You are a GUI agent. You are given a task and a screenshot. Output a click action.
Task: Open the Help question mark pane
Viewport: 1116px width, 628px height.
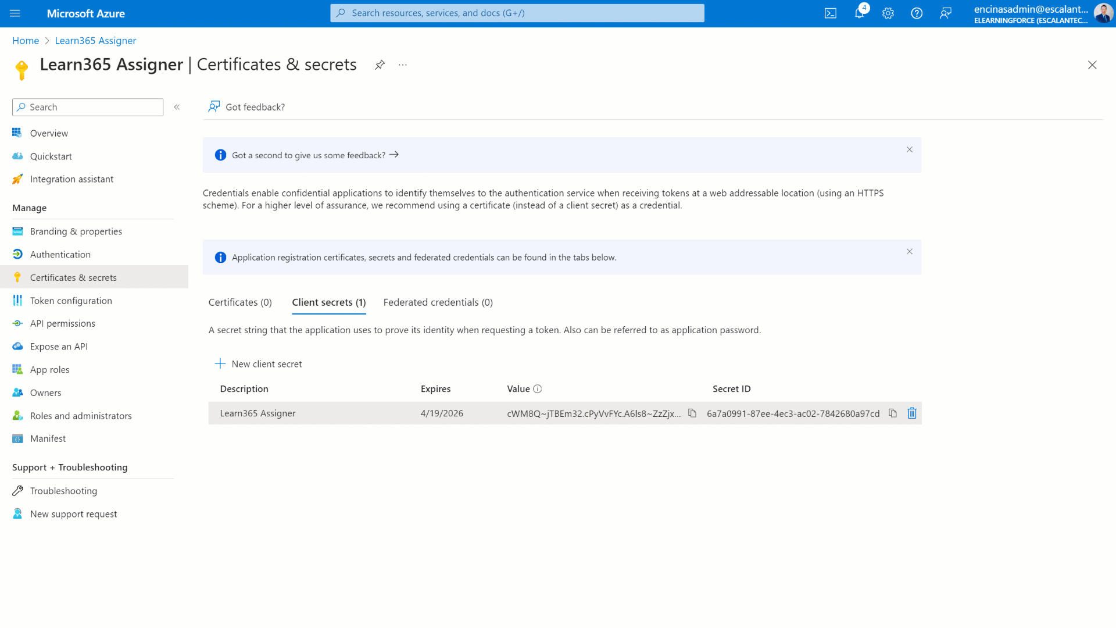tap(917, 13)
